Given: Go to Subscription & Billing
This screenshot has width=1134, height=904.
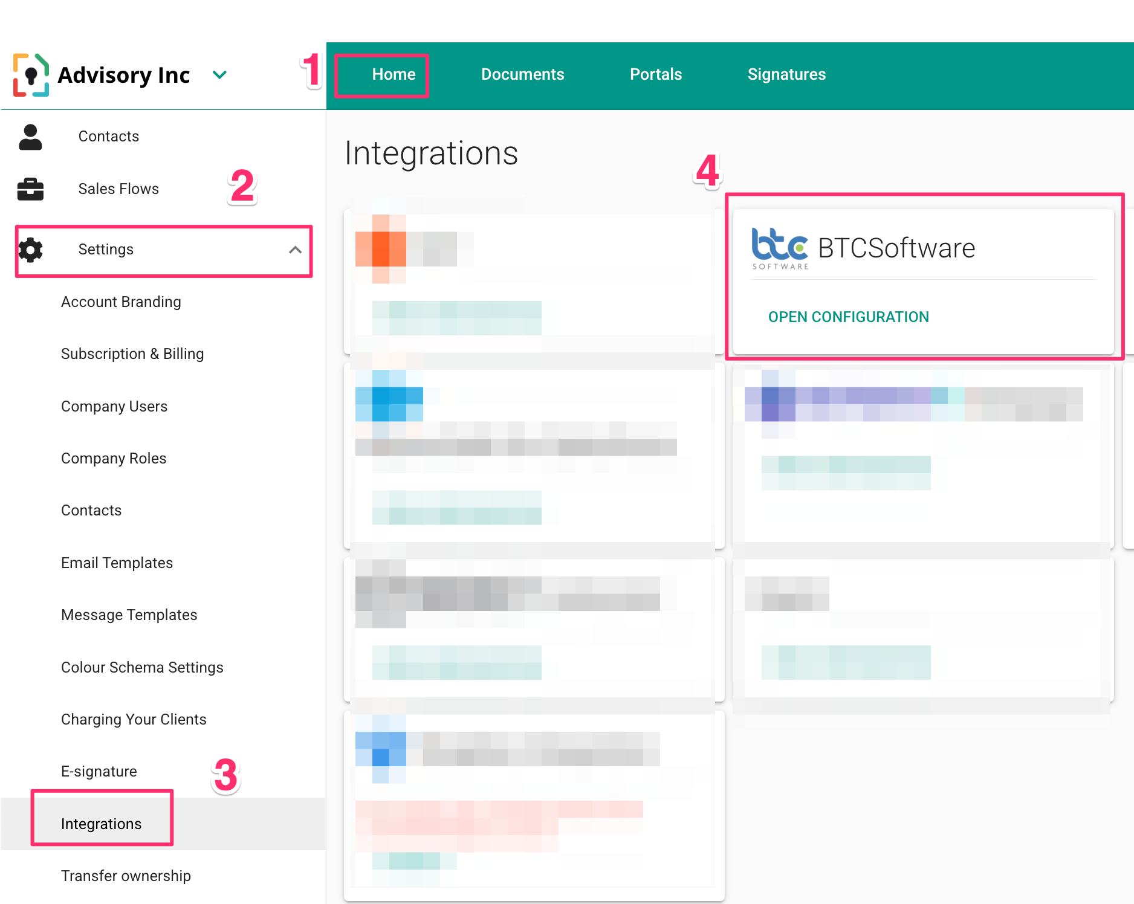Looking at the screenshot, I should click(132, 354).
